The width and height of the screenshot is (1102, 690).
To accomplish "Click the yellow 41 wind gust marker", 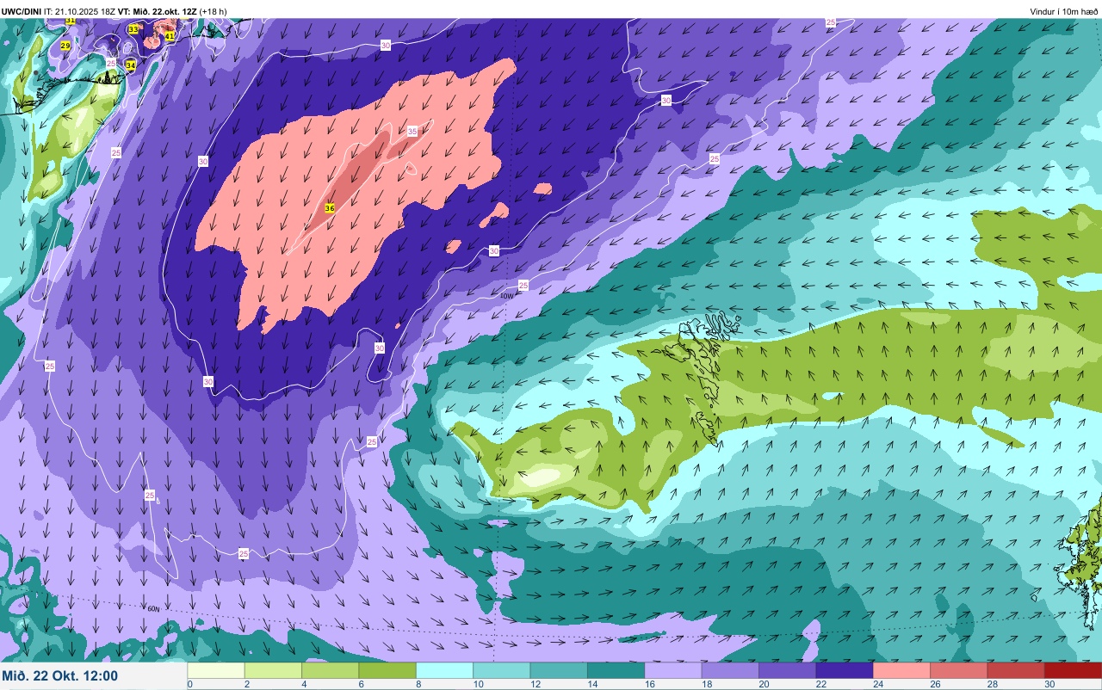I will [170, 36].
